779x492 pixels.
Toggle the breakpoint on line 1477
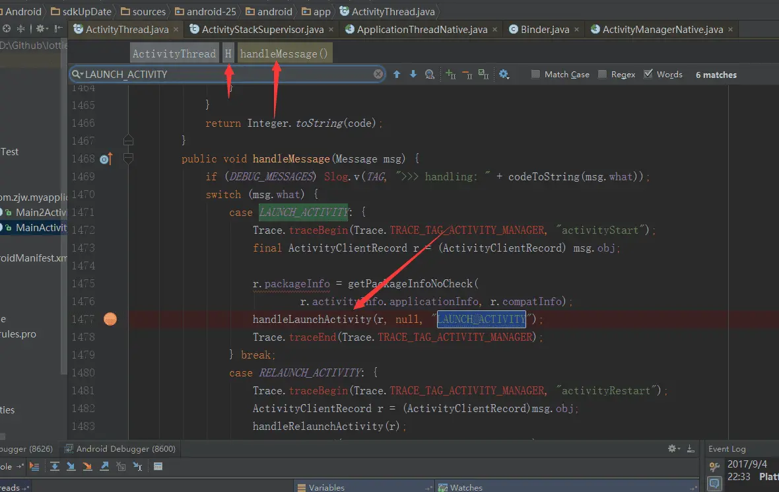pyautogui.click(x=110, y=319)
